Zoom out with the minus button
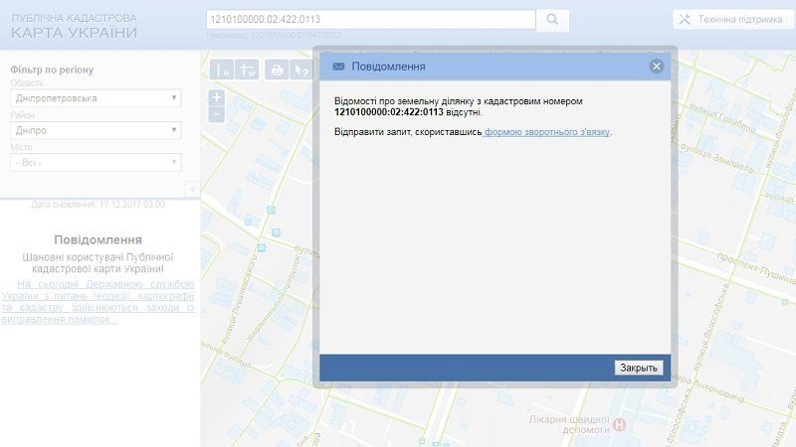The height and width of the screenshot is (447, 796). click(216, 114)
